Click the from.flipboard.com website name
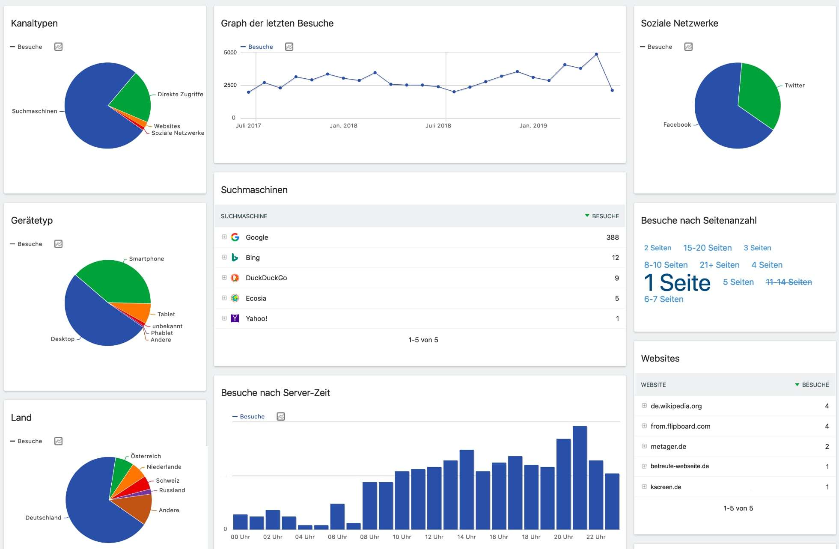The image size is (839, 549). (x=680, y=426)
